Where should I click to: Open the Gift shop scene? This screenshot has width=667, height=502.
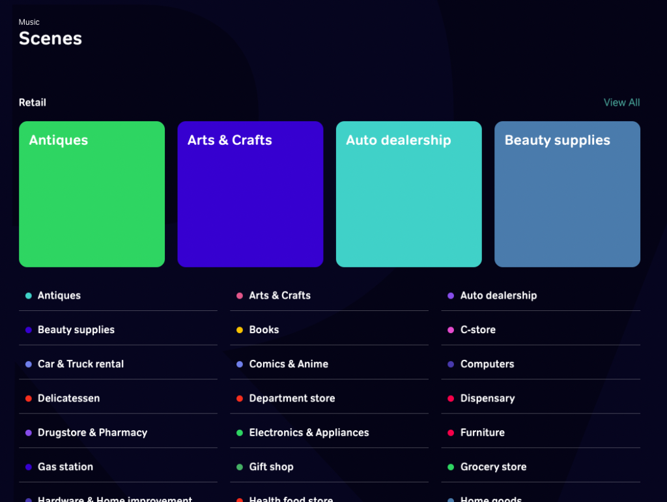coord(329,467)
